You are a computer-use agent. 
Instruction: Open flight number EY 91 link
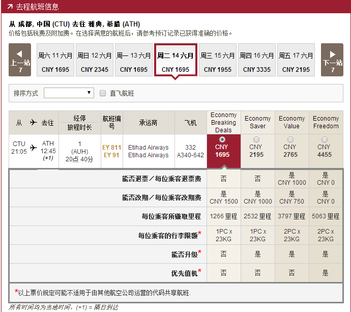[x=111, y=155]
